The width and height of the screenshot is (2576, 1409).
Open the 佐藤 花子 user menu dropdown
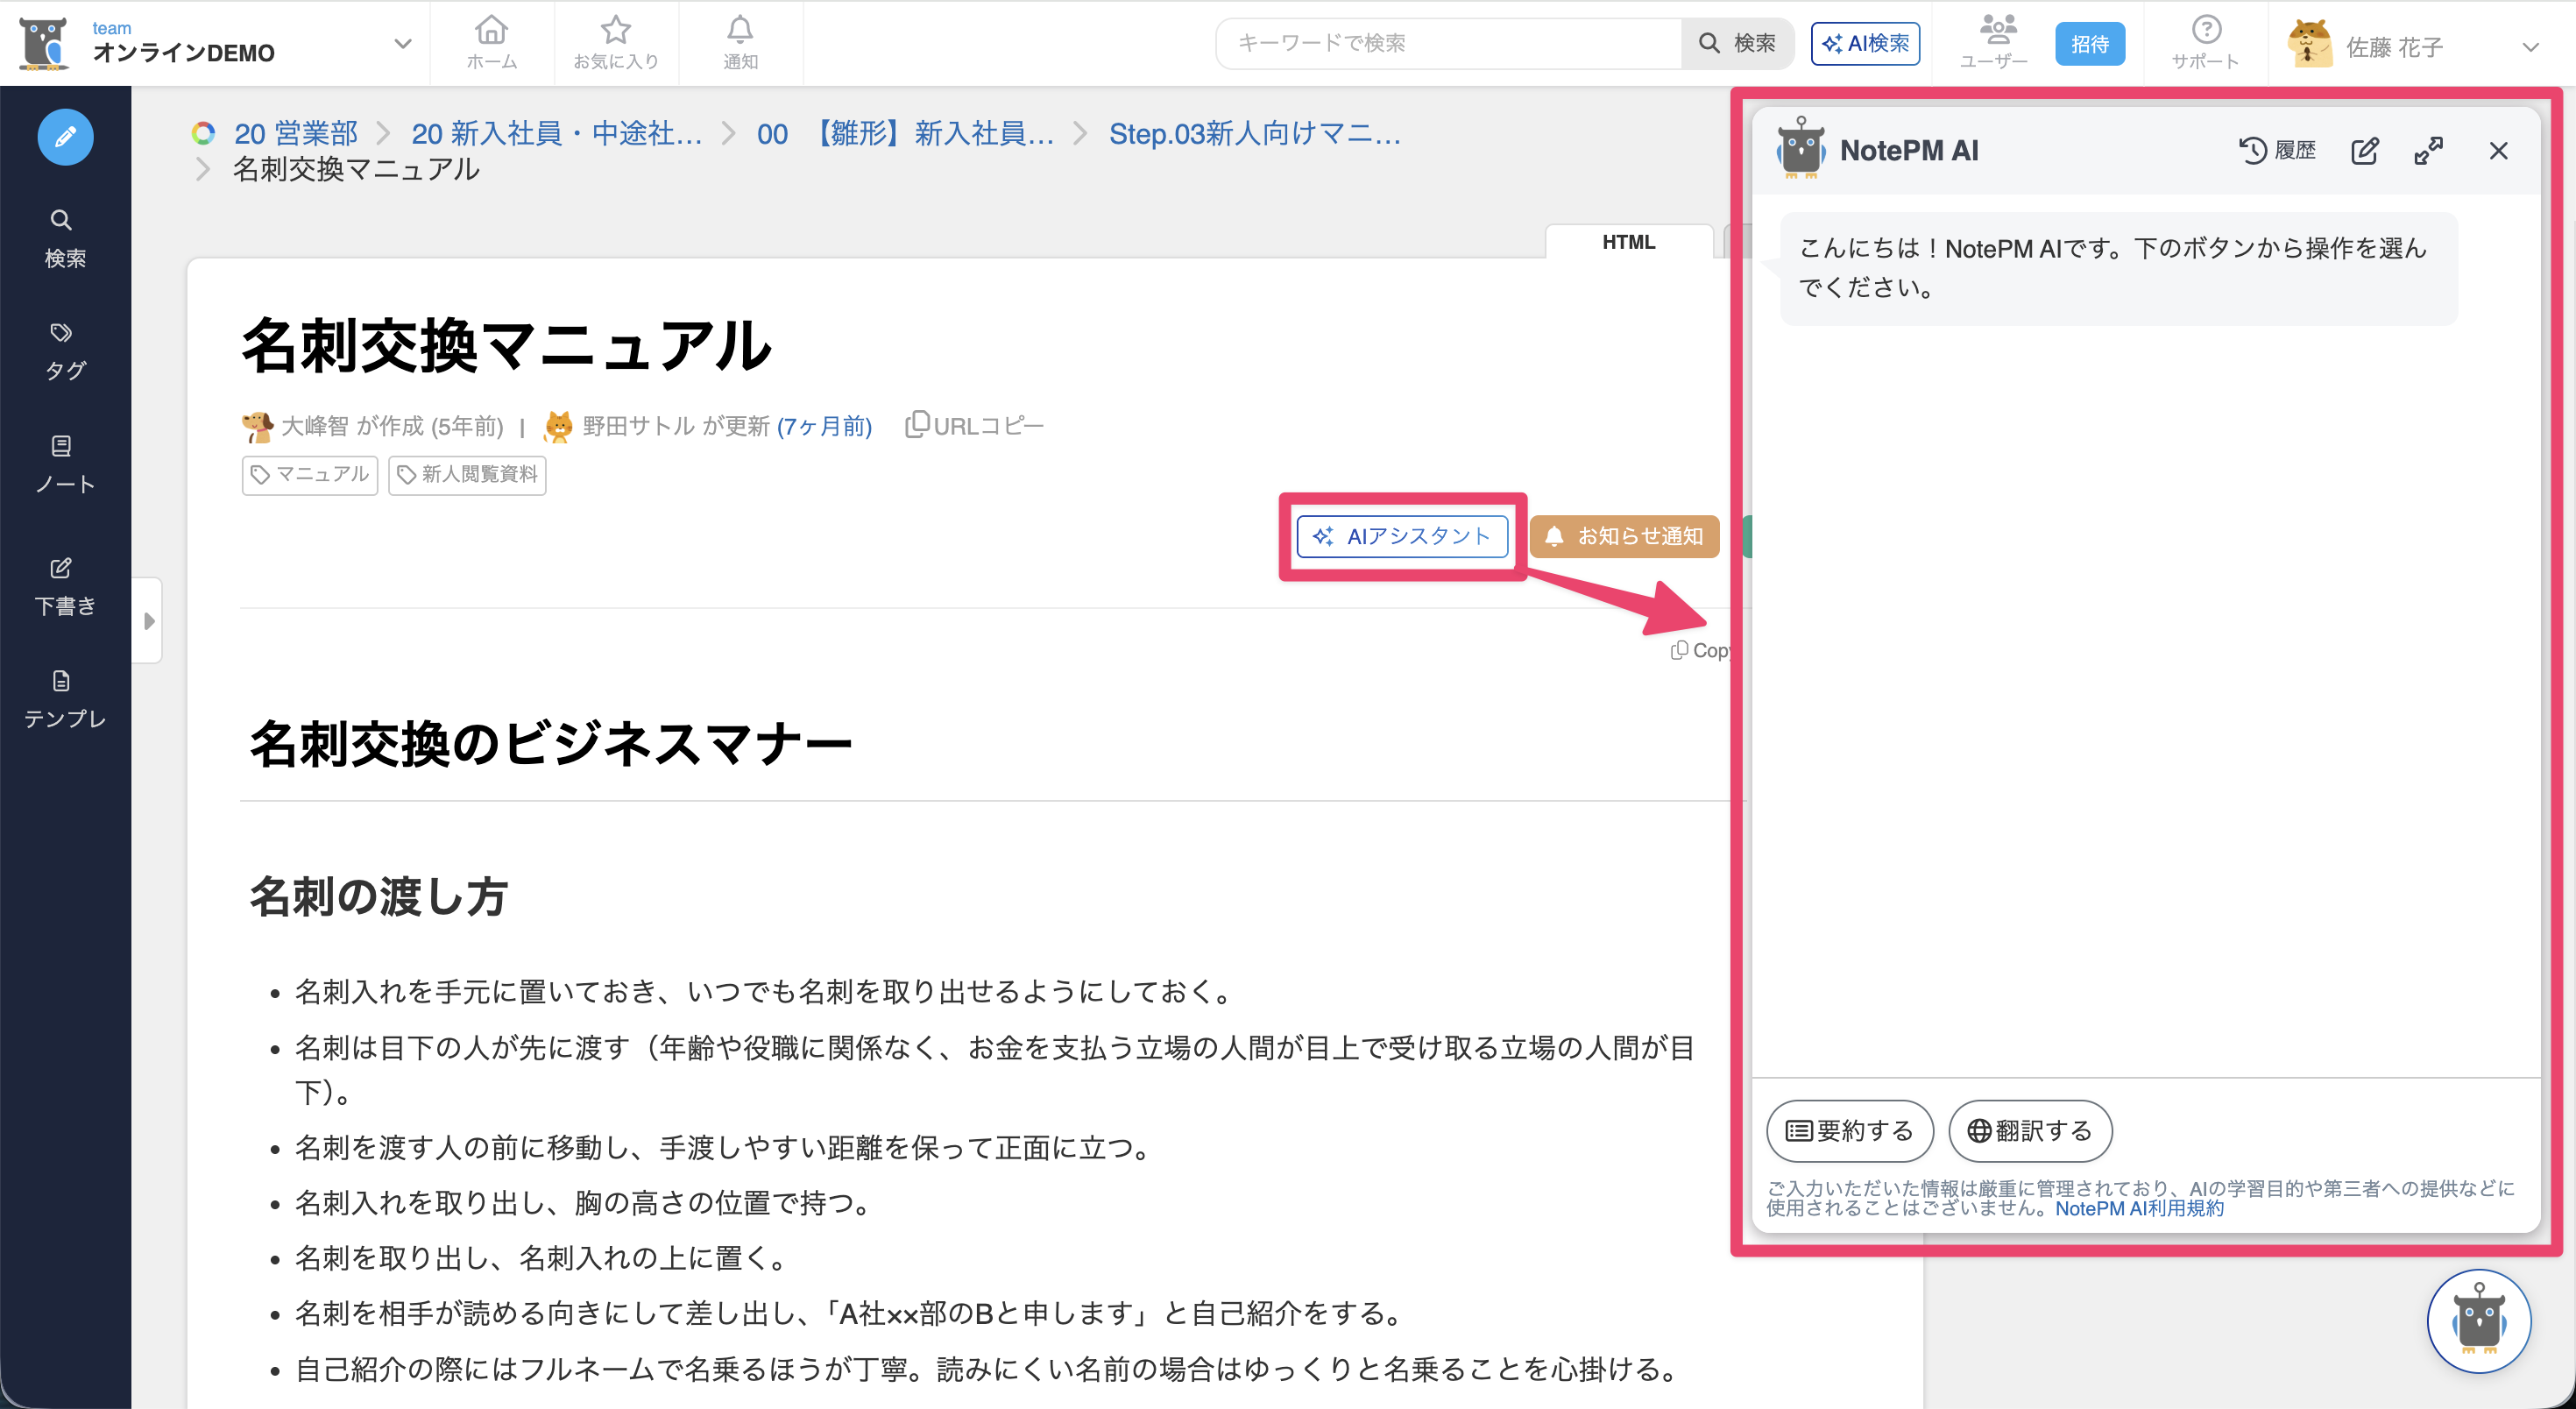(2530, 47)
